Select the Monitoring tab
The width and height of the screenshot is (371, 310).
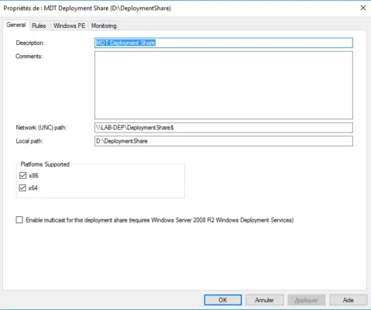104,26
